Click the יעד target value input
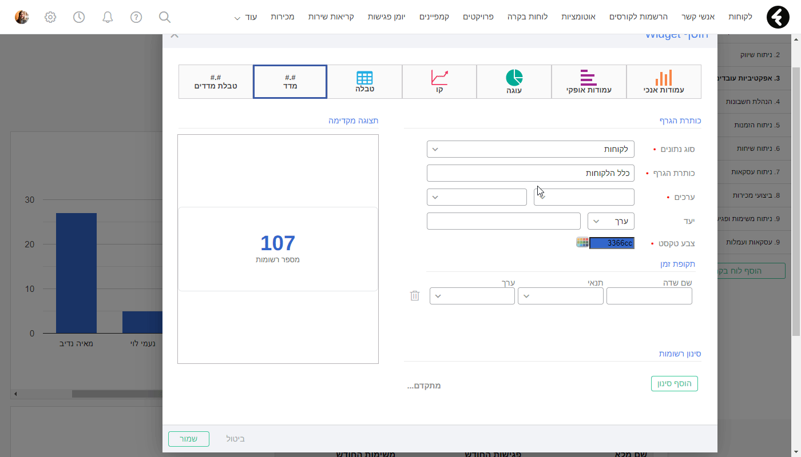Screen dimensions: 801x457 tap(503, 221)
